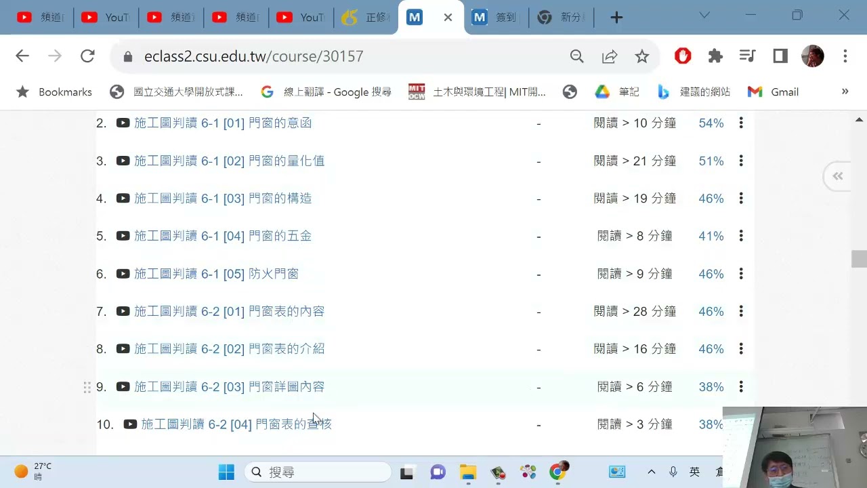Open video 6-2 [01] 門窗表的內容
867x488 pixels.
(x=229, y=311)
